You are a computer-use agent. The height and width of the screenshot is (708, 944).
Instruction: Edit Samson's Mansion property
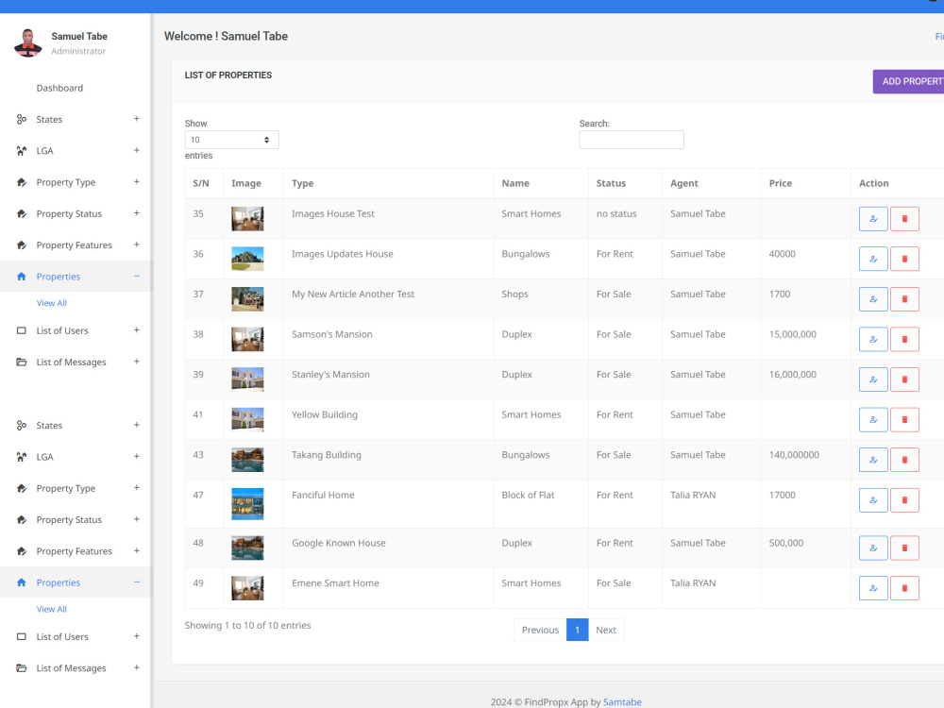(x=873, y=340)
